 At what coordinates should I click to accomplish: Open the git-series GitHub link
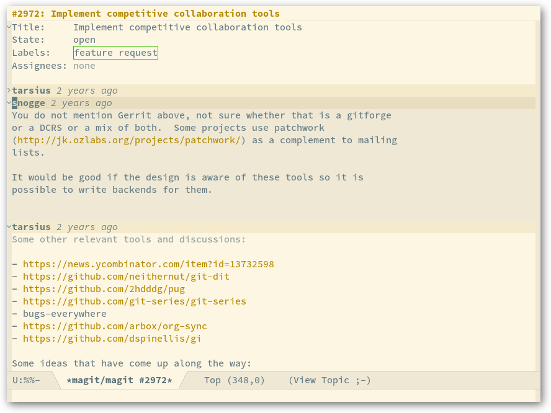click(135, 301)
